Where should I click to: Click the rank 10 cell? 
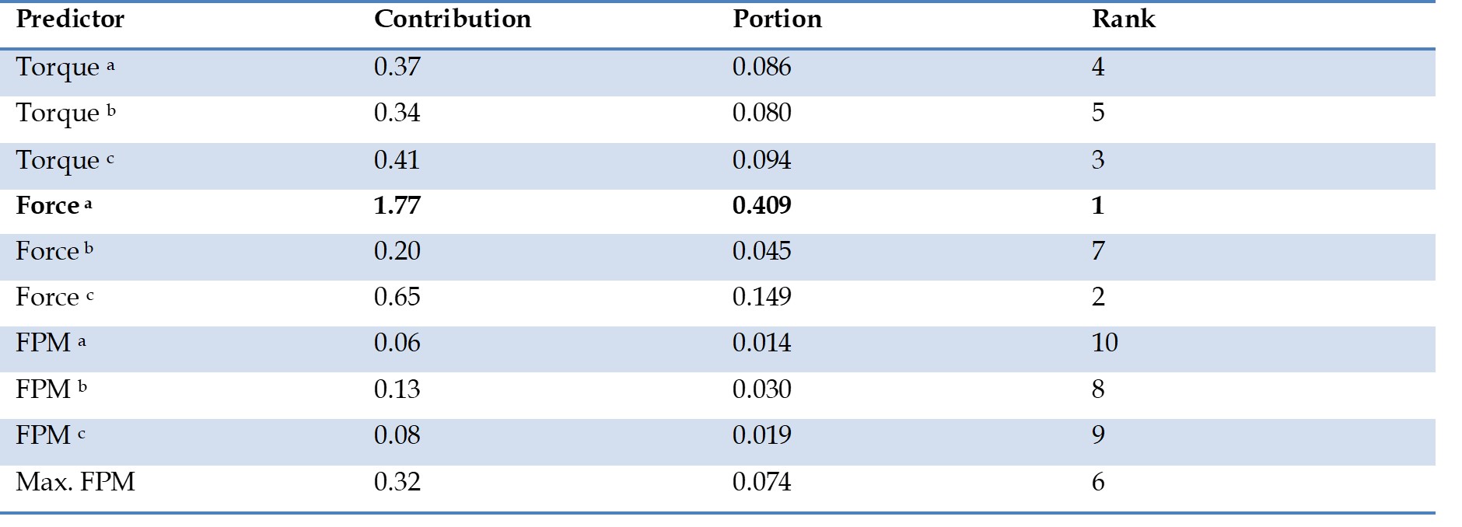pyautogui.click(x=1104, y=343)
